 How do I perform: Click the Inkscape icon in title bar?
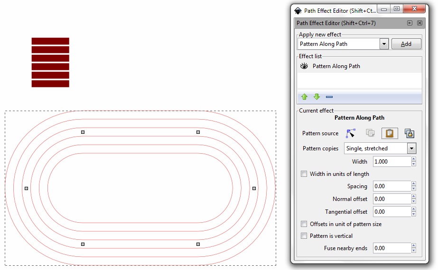point(298,11)
